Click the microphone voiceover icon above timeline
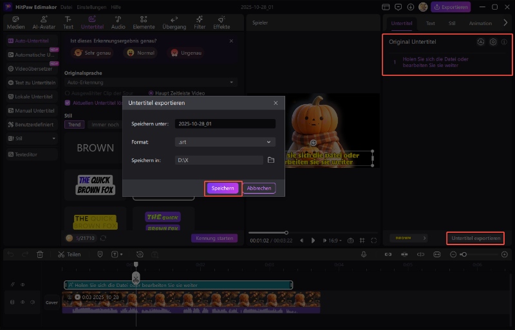Viewport: 515px width, 330px height. point(364,254)
